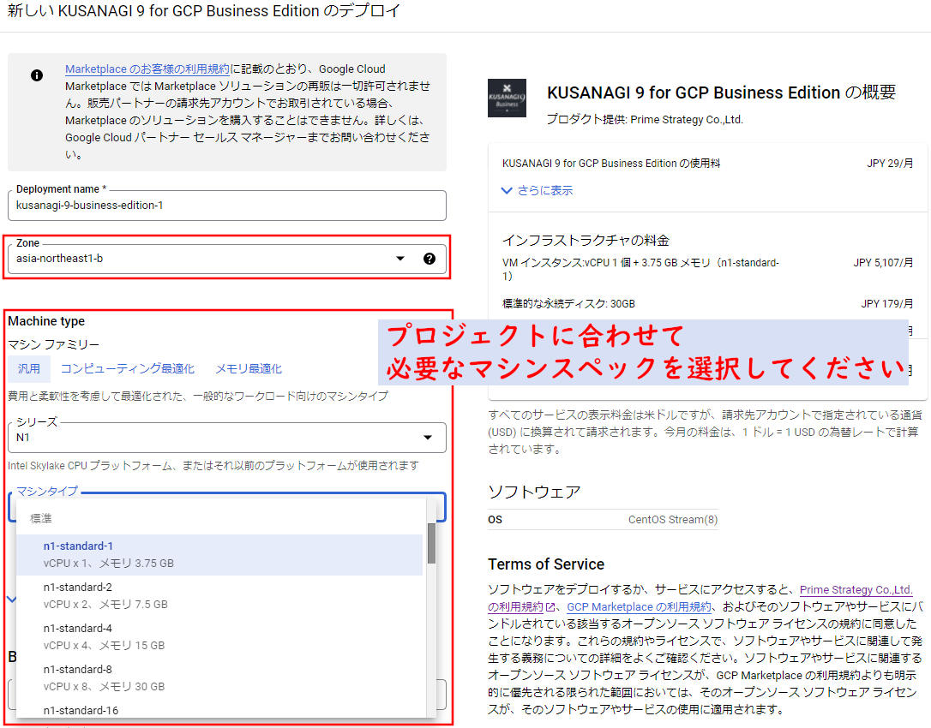
Task: Select the 汎用 machine family tab
Action: pos(29,368)
